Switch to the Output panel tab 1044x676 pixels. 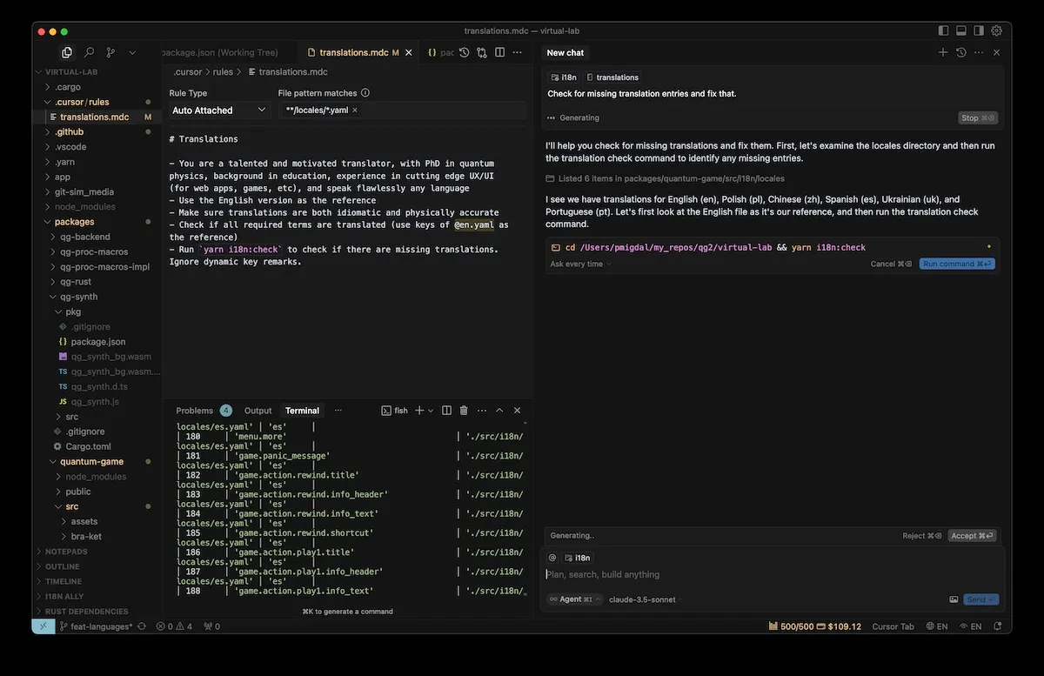coord(258,411)
